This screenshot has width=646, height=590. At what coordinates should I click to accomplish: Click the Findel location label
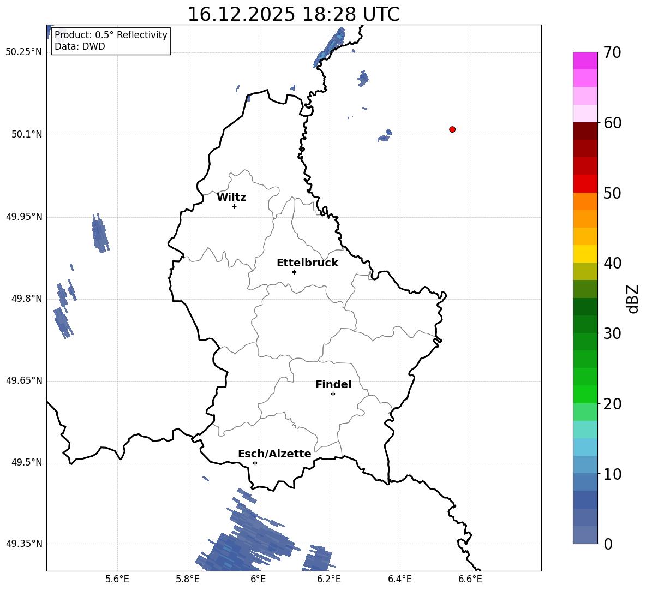coord(333,384)
